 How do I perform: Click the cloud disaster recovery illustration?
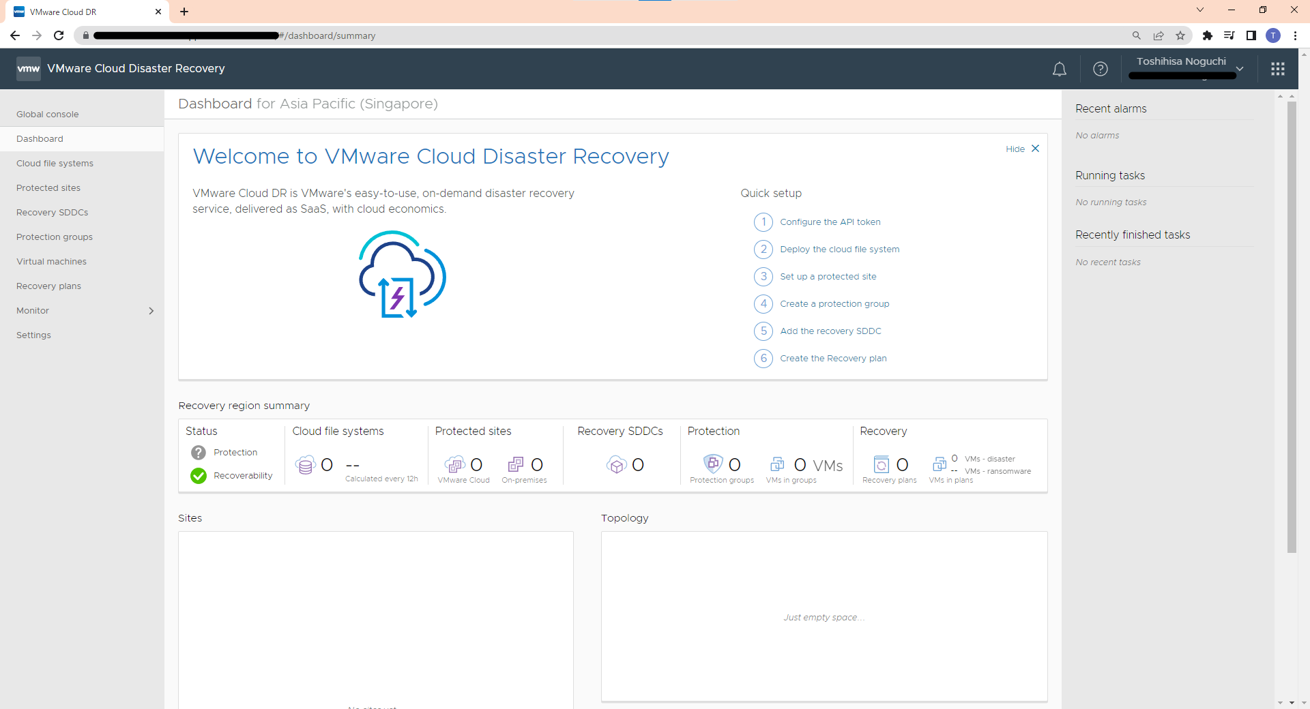click(403, 274)
